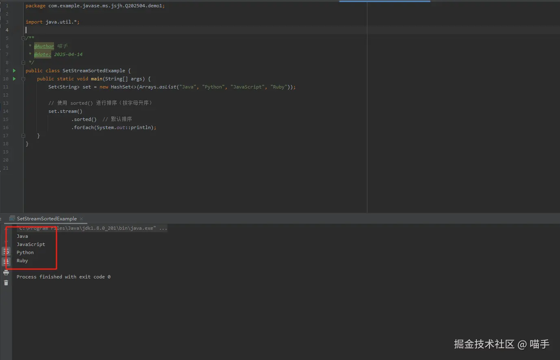The image size is (560, 360).
Task: Collapse the Javadoc comment block at its start
Action: pyautogui.click(x=23, y=38)
